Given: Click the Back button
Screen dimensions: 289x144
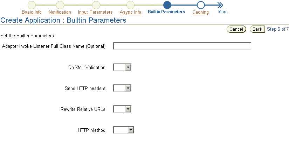Looking at the screenshot, I should tap(257, 29).
